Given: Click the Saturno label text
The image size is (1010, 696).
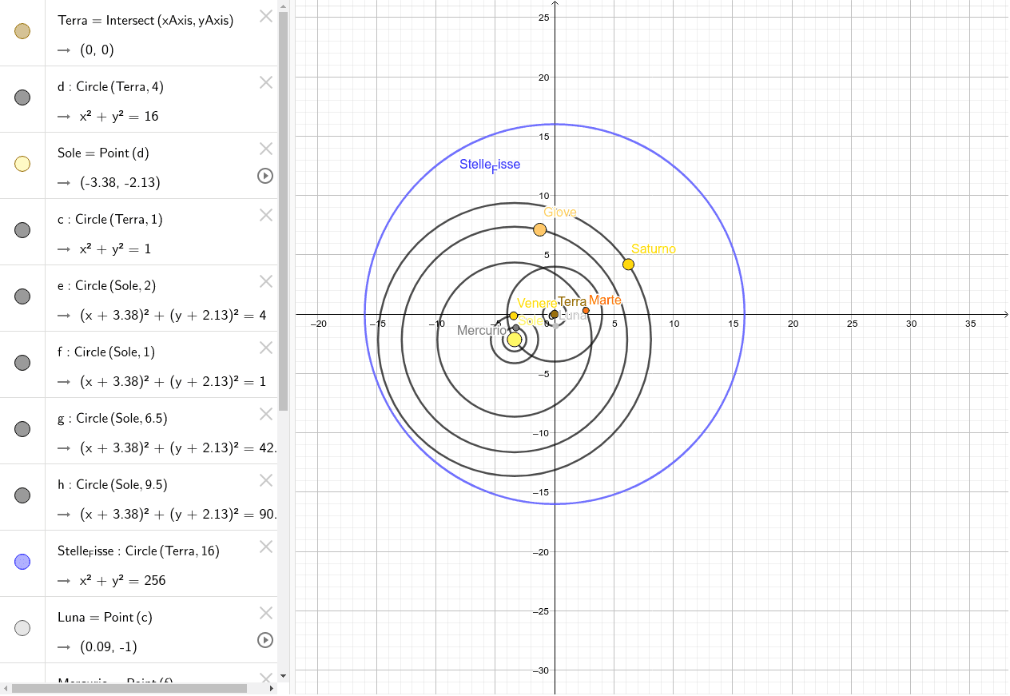Looking at the screenshot, I should 653,249.
